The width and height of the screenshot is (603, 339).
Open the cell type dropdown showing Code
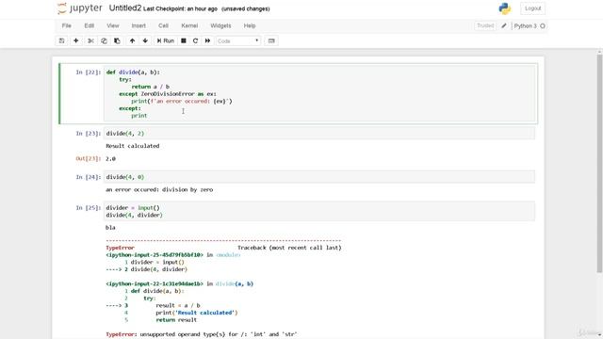coord(238,40)
